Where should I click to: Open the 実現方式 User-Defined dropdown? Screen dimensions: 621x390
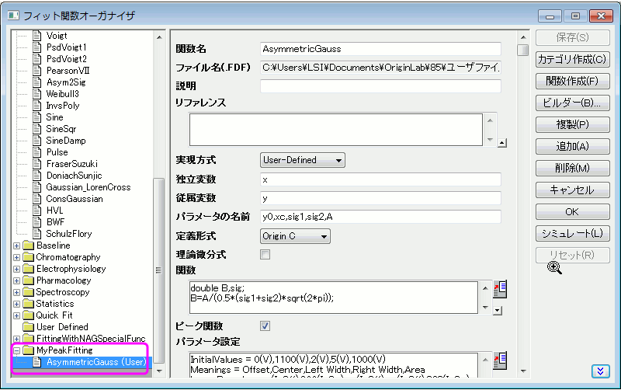point(303,160)
